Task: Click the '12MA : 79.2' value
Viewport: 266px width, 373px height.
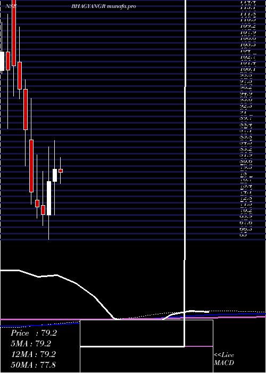Action: click(34, 354)
